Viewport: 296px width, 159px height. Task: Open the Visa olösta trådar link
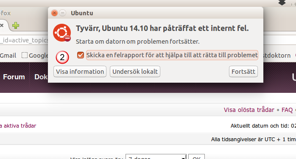point(249,110)
